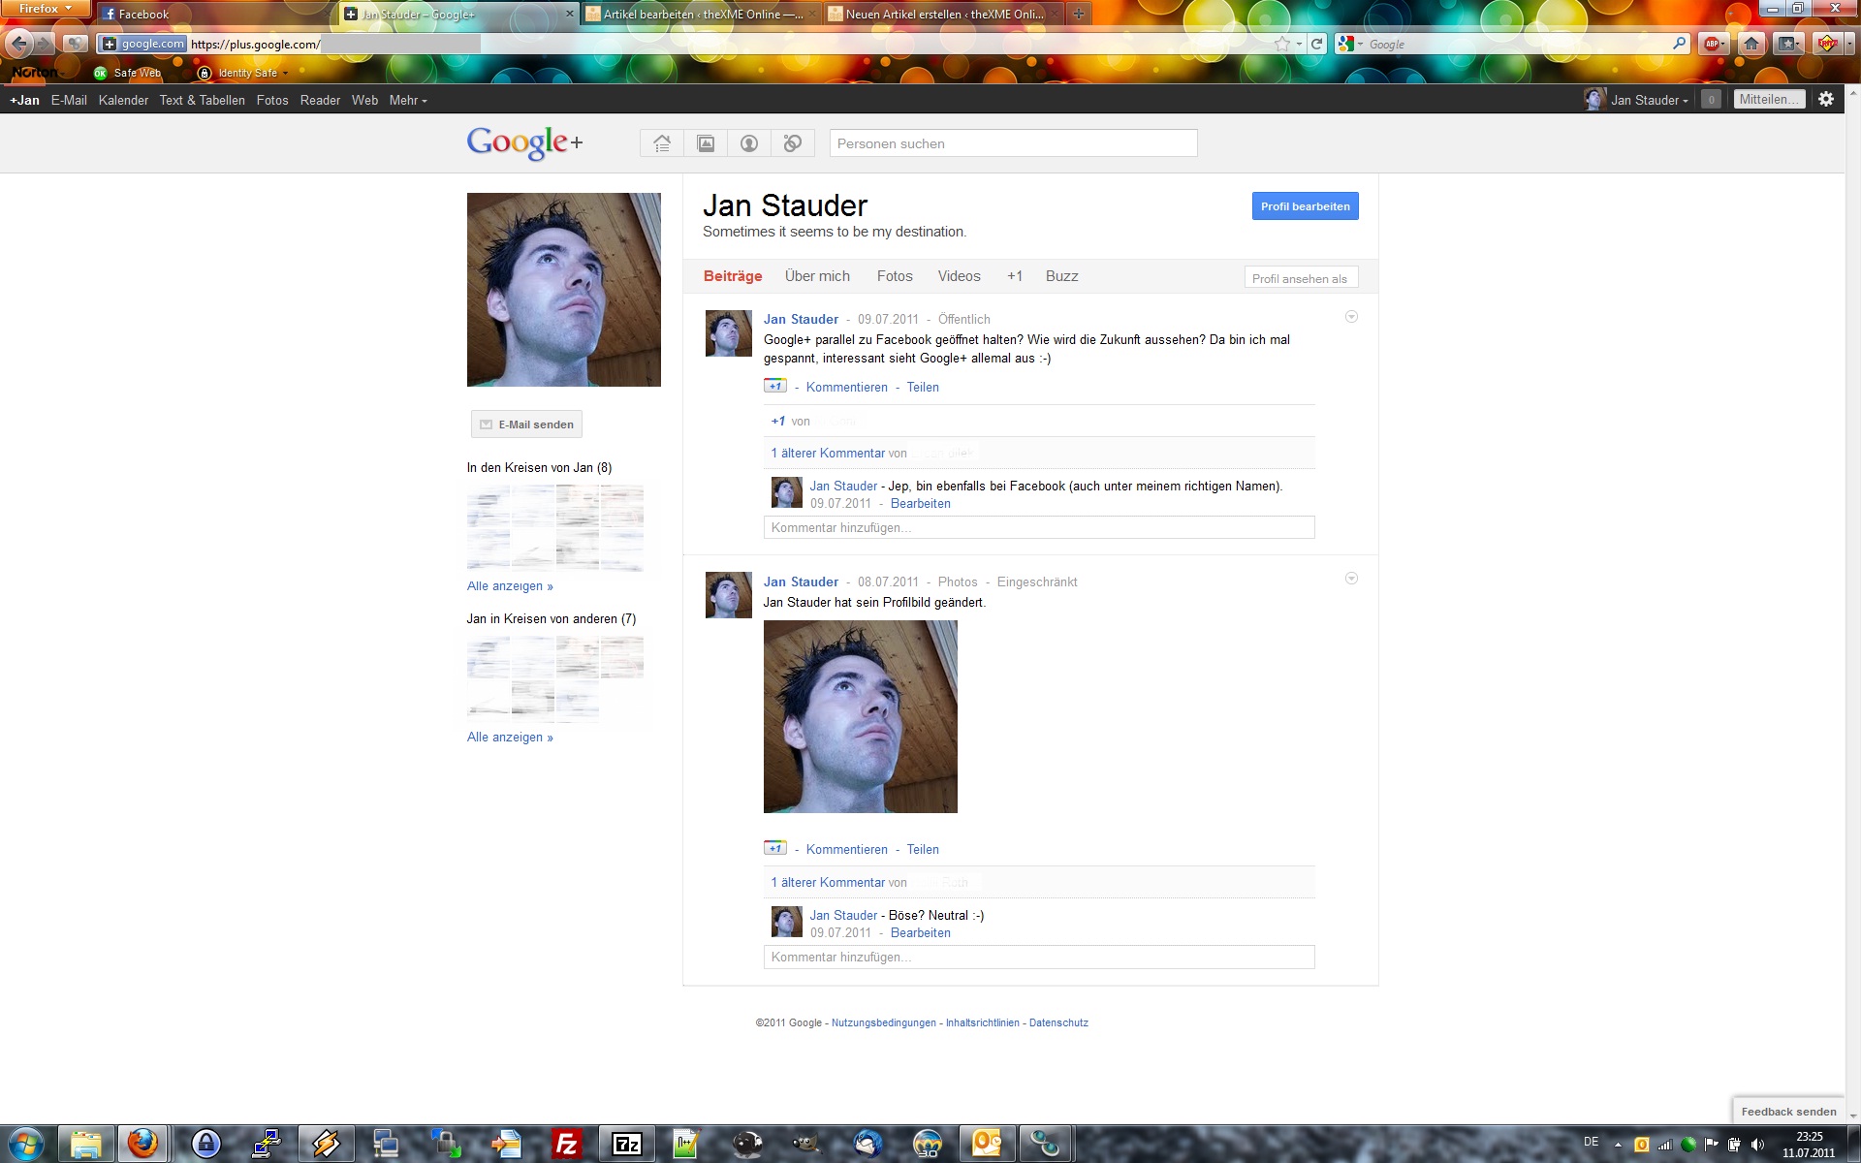The image size is (1861, 1163).
Task: Go to Google+ home stream icon
Action: point(662,143)
